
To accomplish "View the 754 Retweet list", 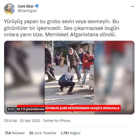I will coord(15,133).
